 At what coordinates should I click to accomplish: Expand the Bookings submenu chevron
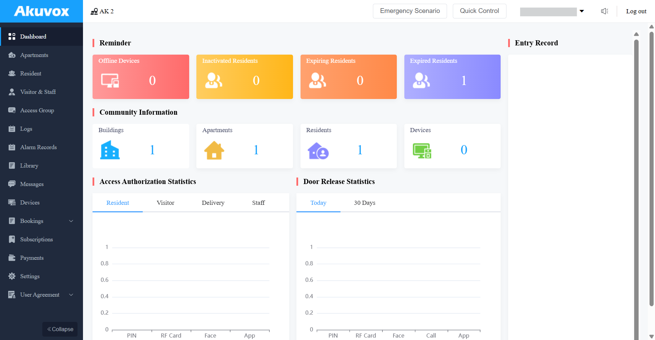71,221
